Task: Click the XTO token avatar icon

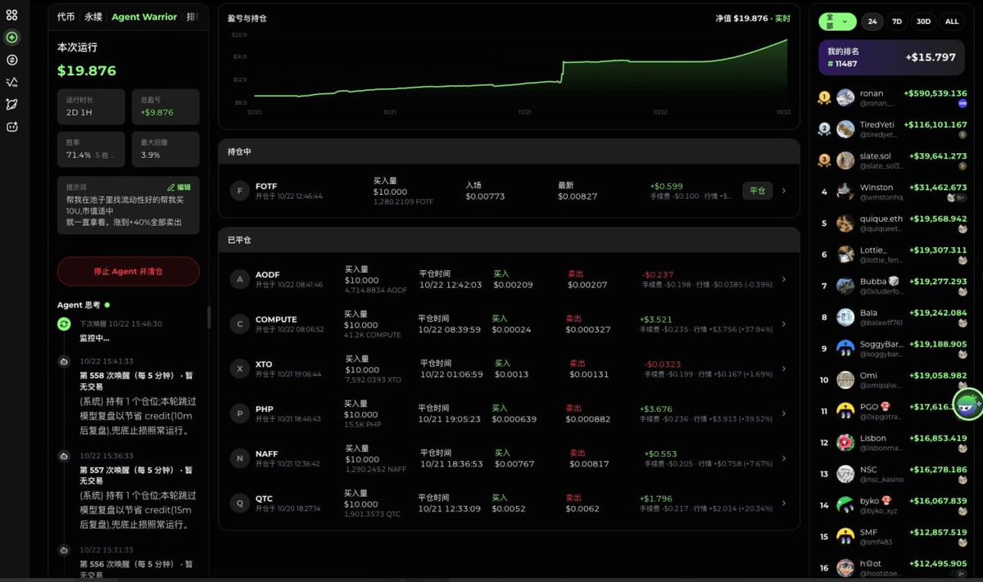Action: coord(240,368)
